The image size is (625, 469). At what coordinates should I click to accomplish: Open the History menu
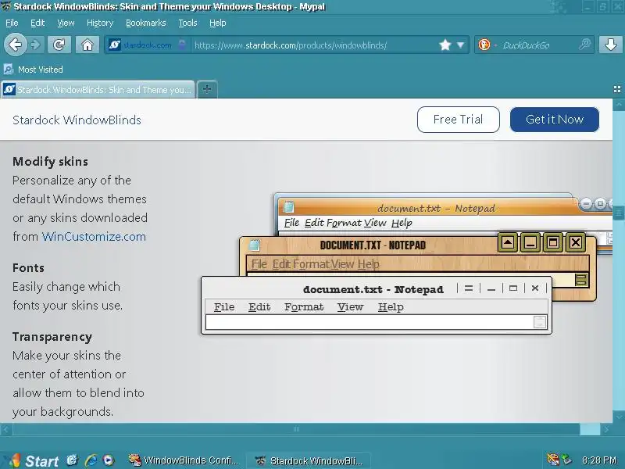(x=100, y=23)
